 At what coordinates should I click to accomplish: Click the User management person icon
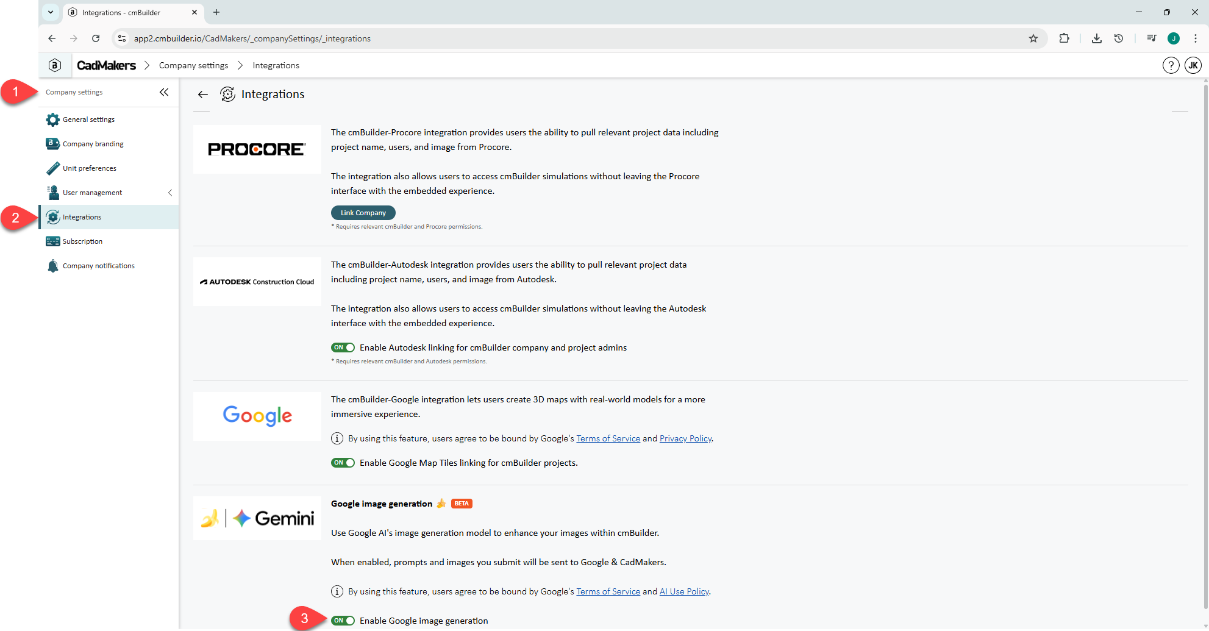click(53, 193)
